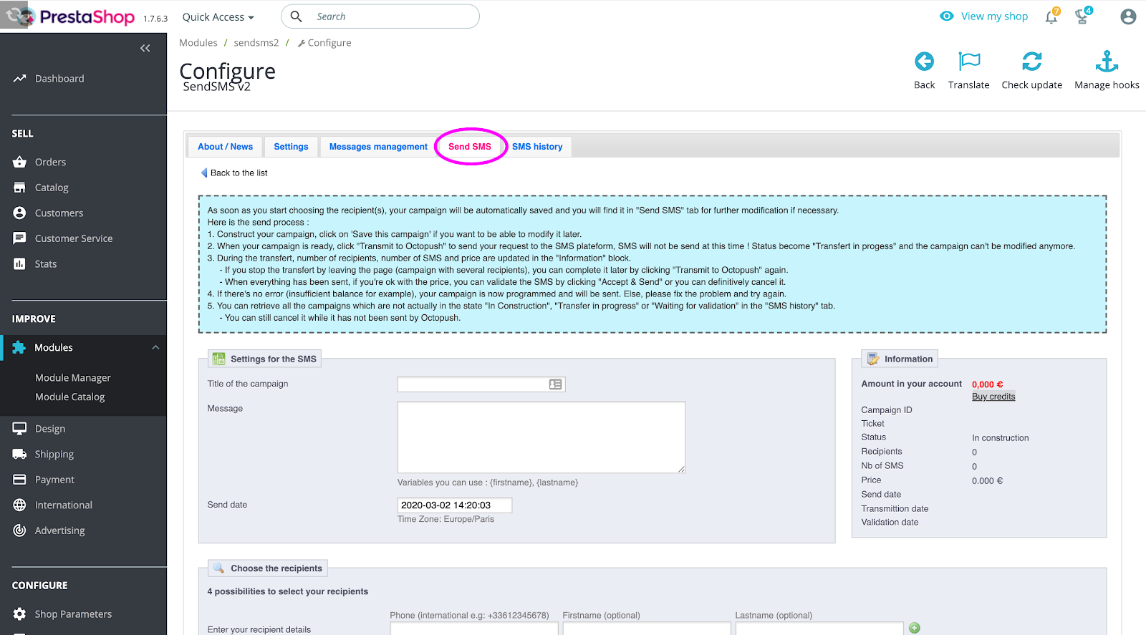Open the Catalog menu in the sidebar
Screen dimensions: 1146x635
tap(52, 188)
